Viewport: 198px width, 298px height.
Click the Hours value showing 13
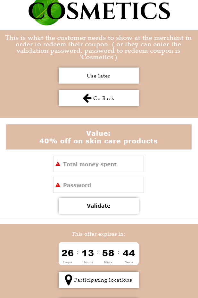pos(87,253)
